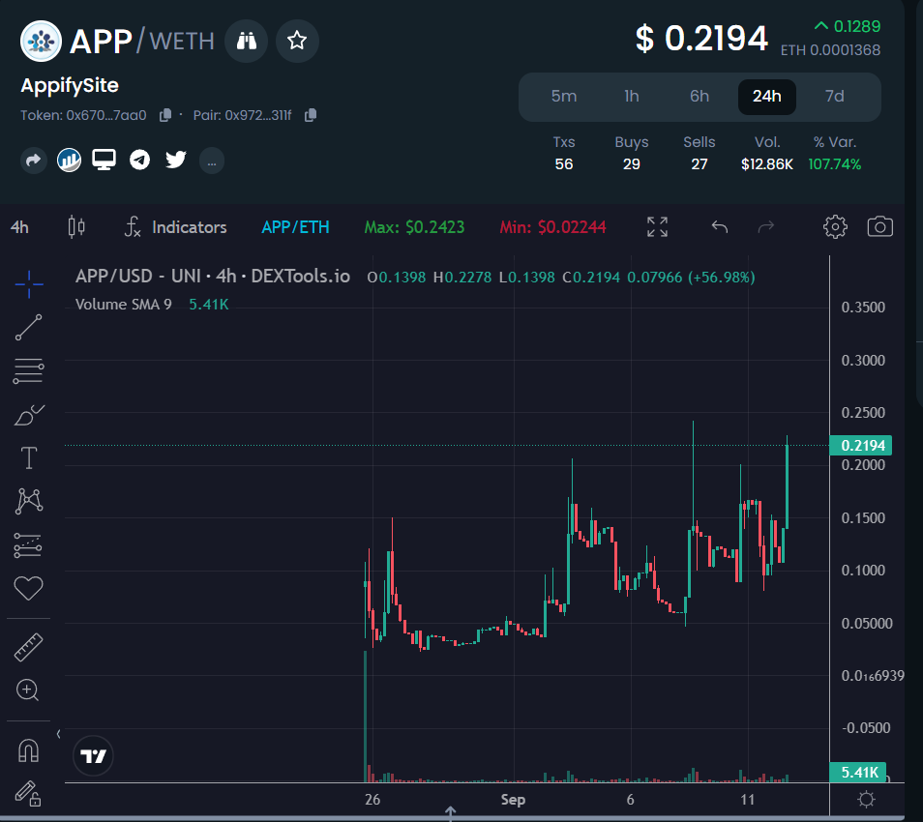Click the 0.2194 current price label

pos(861,446)
